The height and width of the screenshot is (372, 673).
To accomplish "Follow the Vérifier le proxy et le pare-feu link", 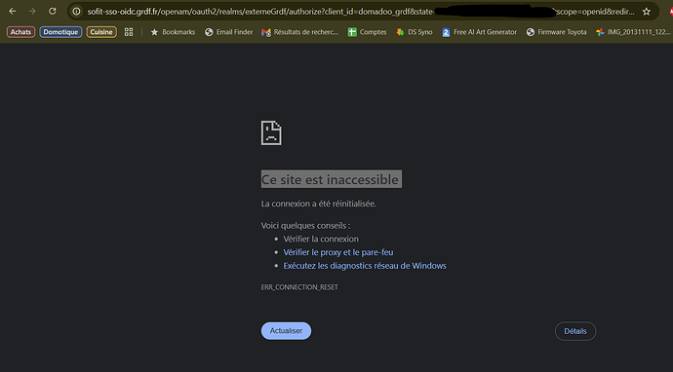I will coord(338,252).
